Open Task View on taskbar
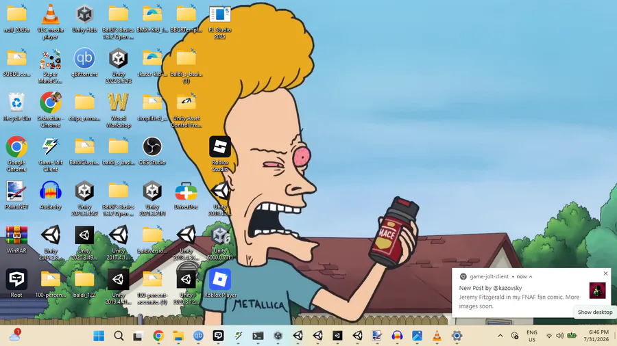Viewport: 617px width, 346px height. click(x=138, y=336)
